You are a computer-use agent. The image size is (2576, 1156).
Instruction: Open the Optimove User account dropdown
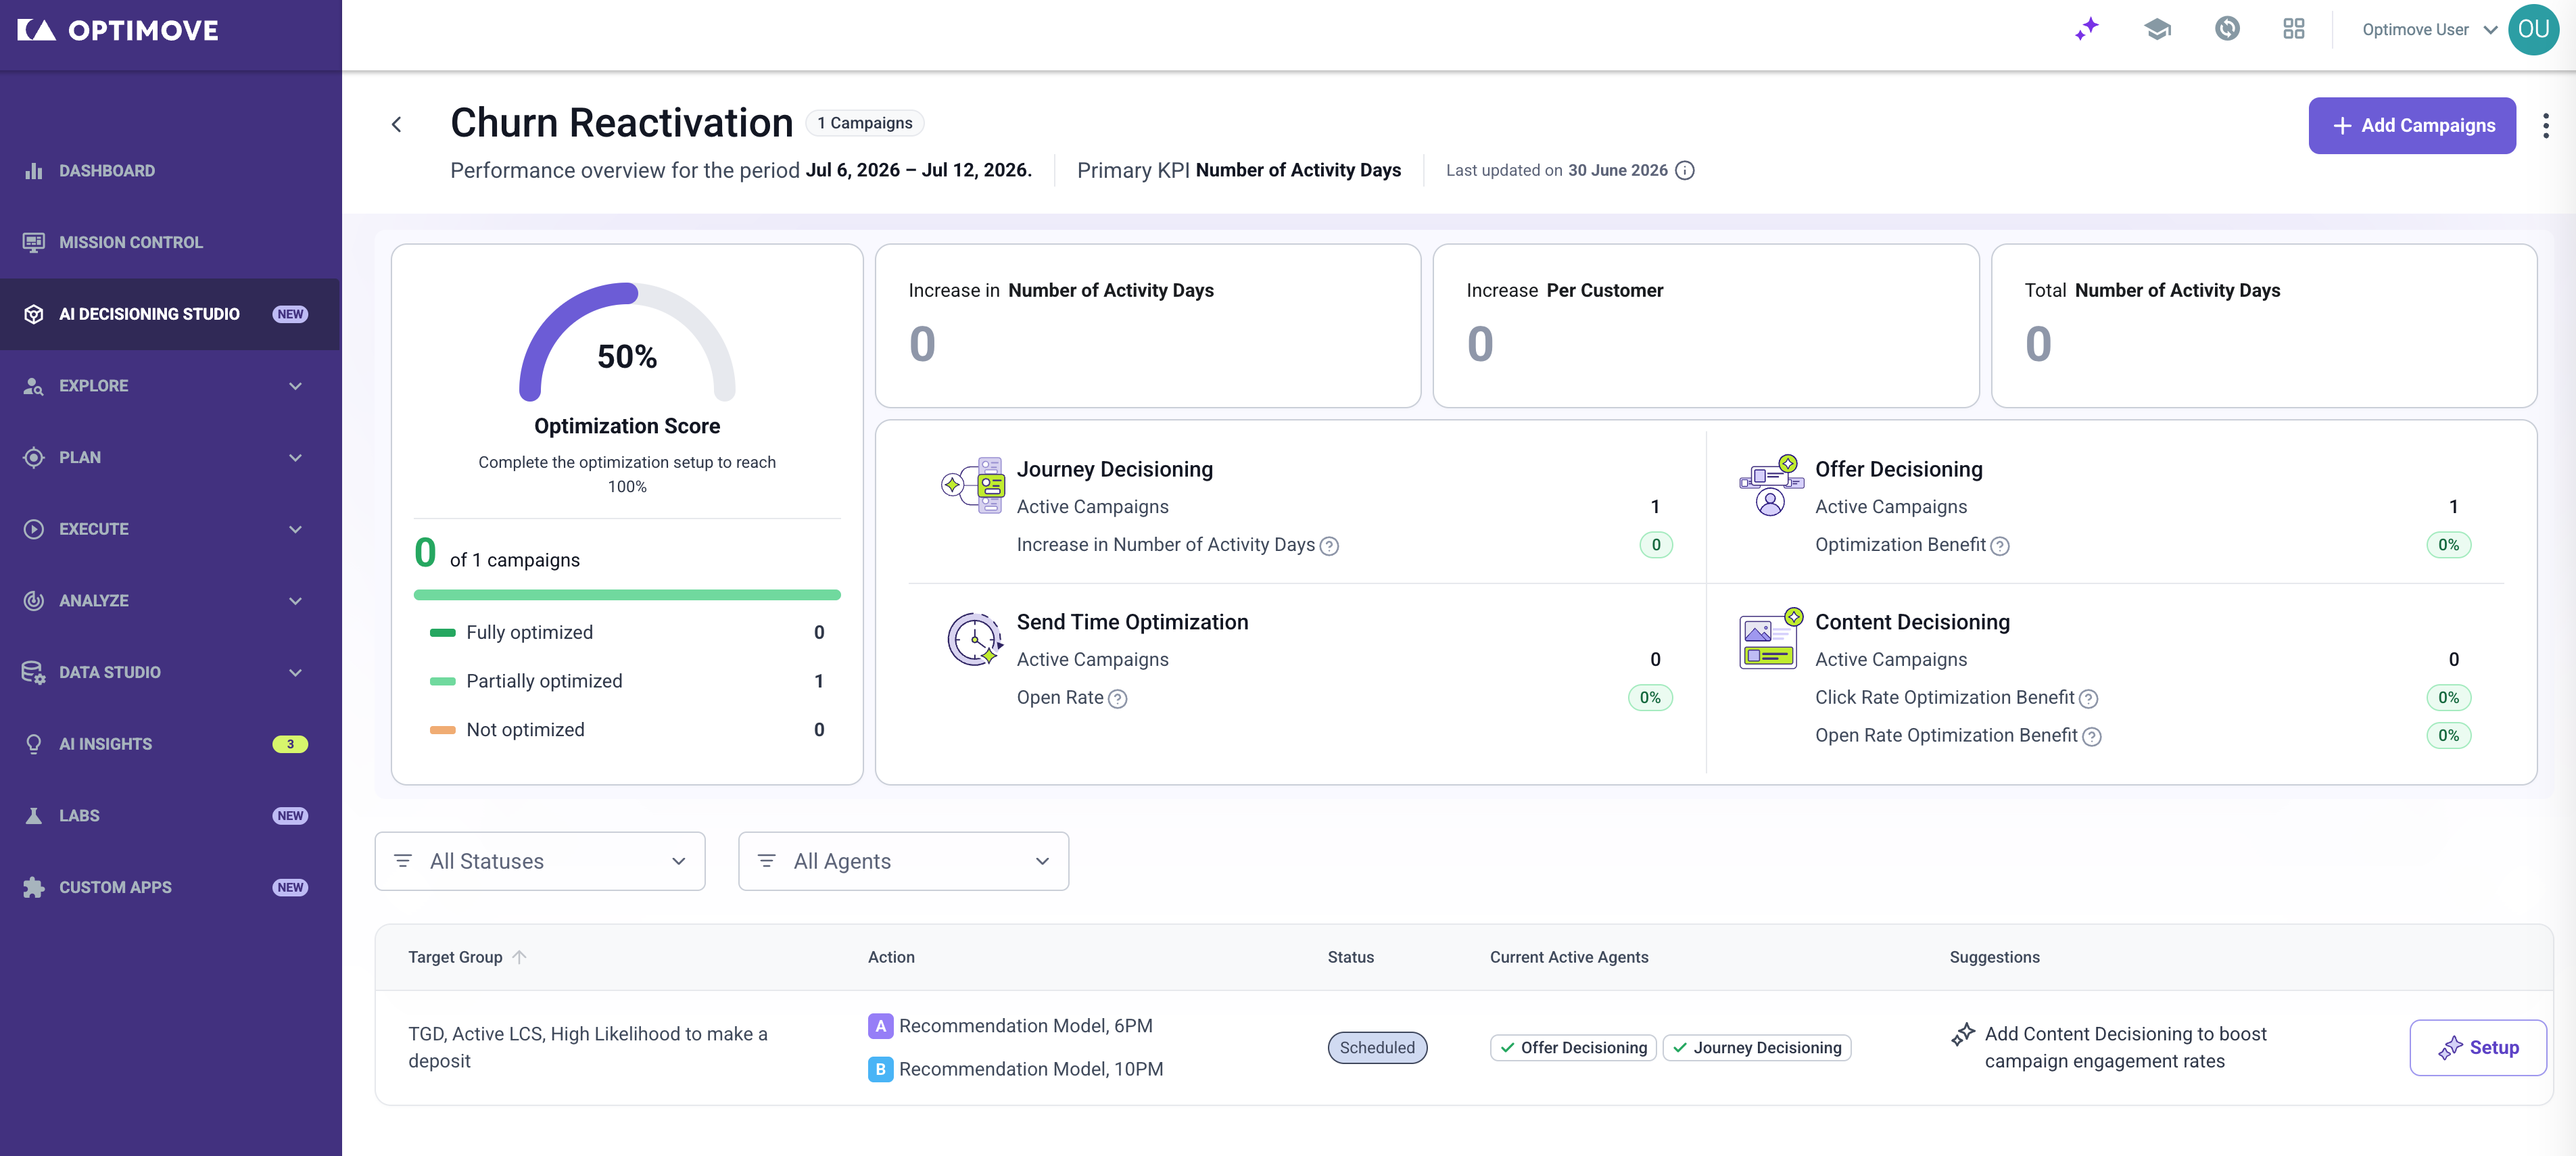coord(2429,29)
